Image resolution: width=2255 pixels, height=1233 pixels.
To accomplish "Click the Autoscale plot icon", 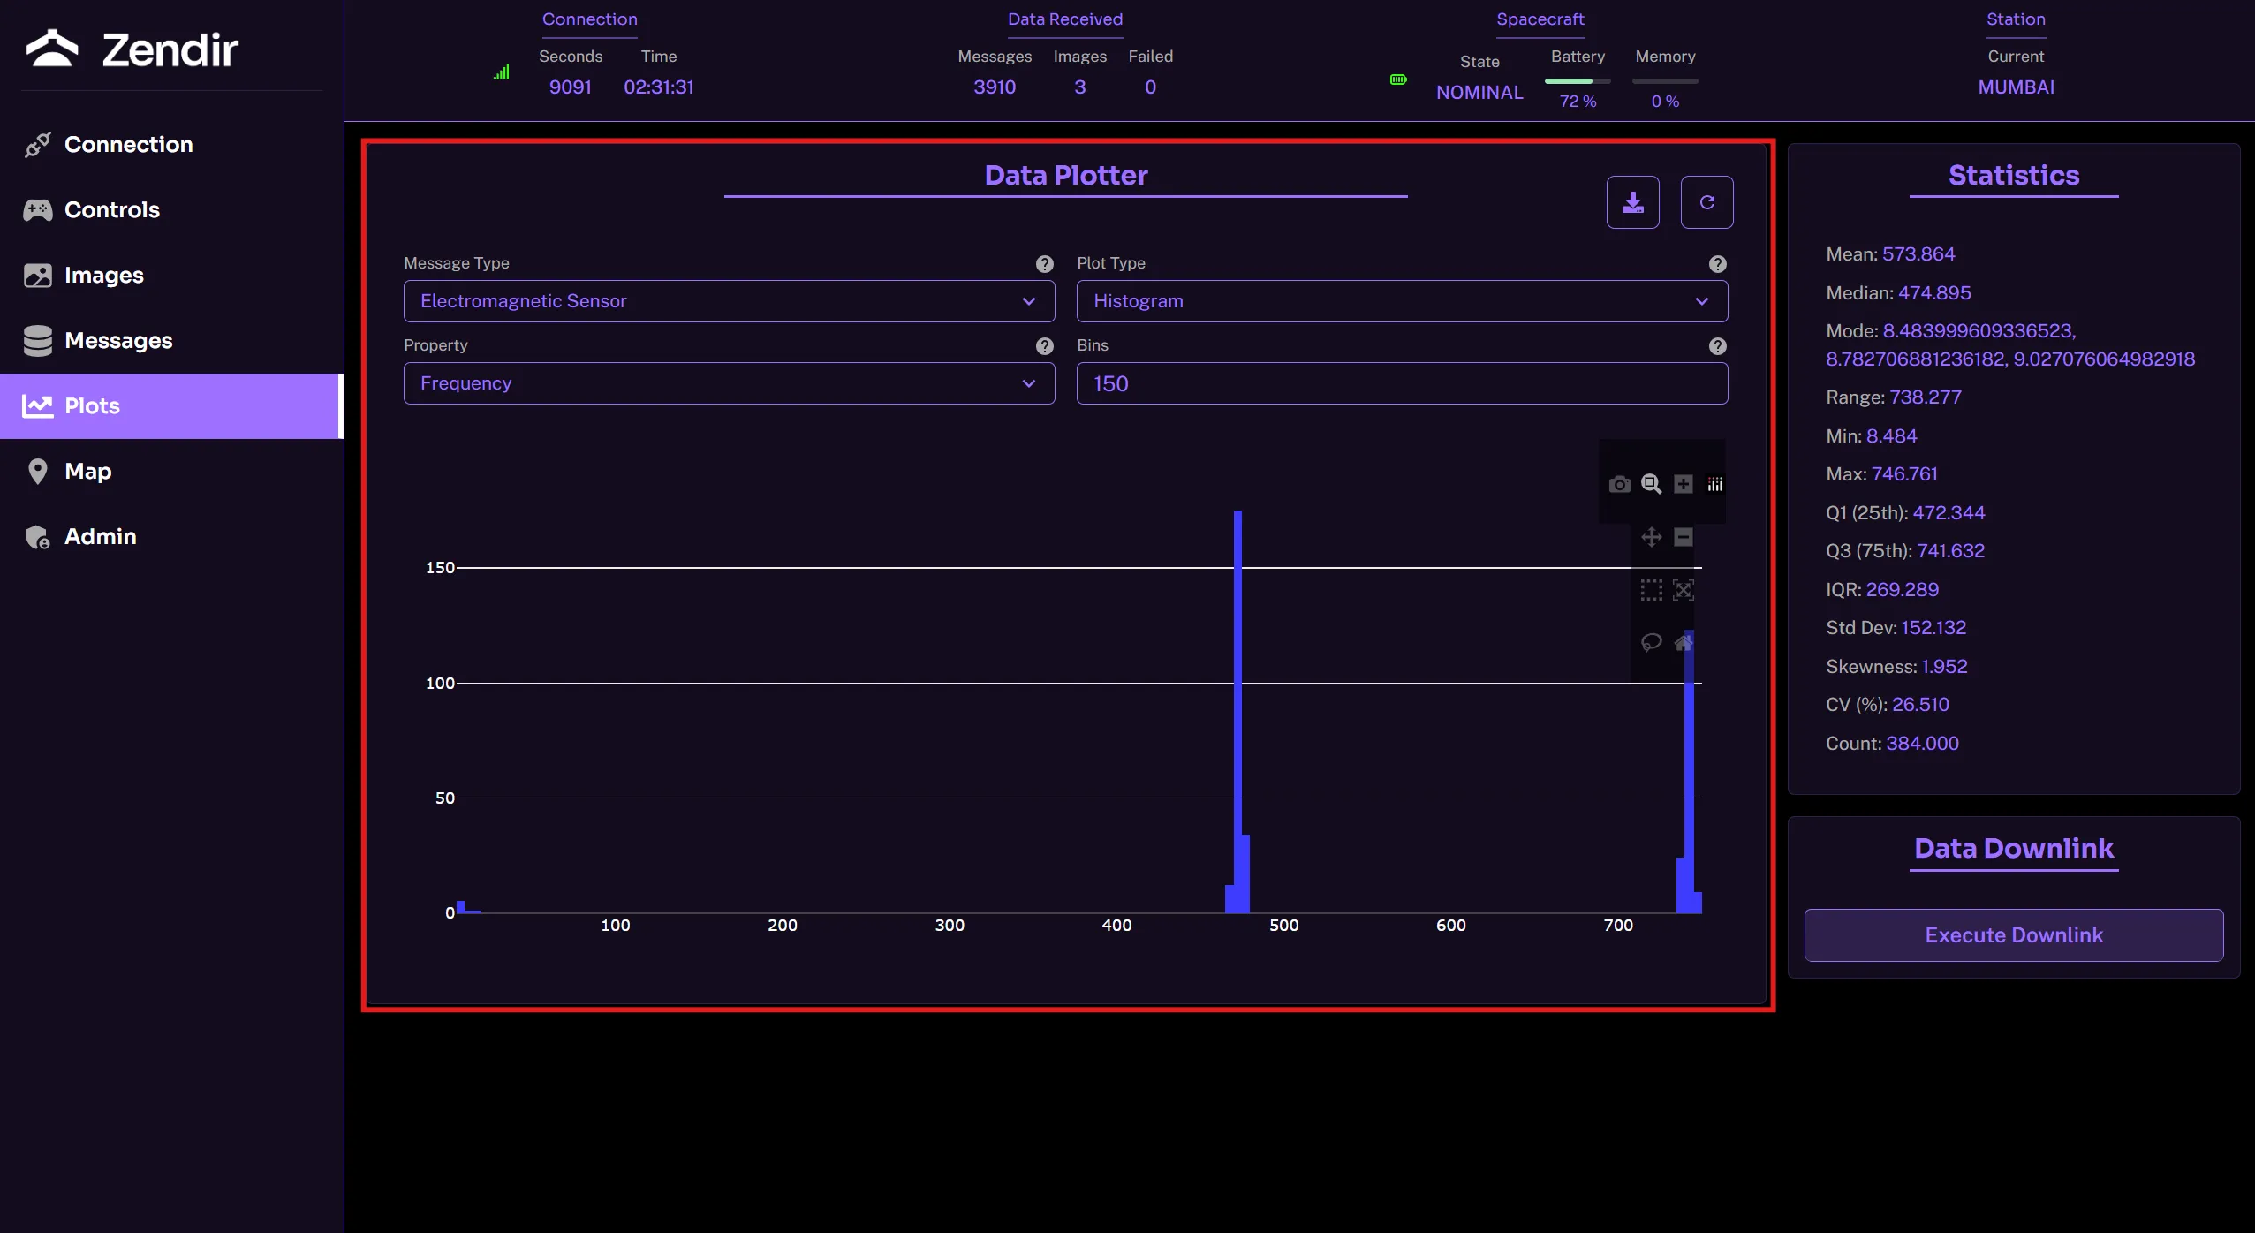I will click(x=1684, y=590).
